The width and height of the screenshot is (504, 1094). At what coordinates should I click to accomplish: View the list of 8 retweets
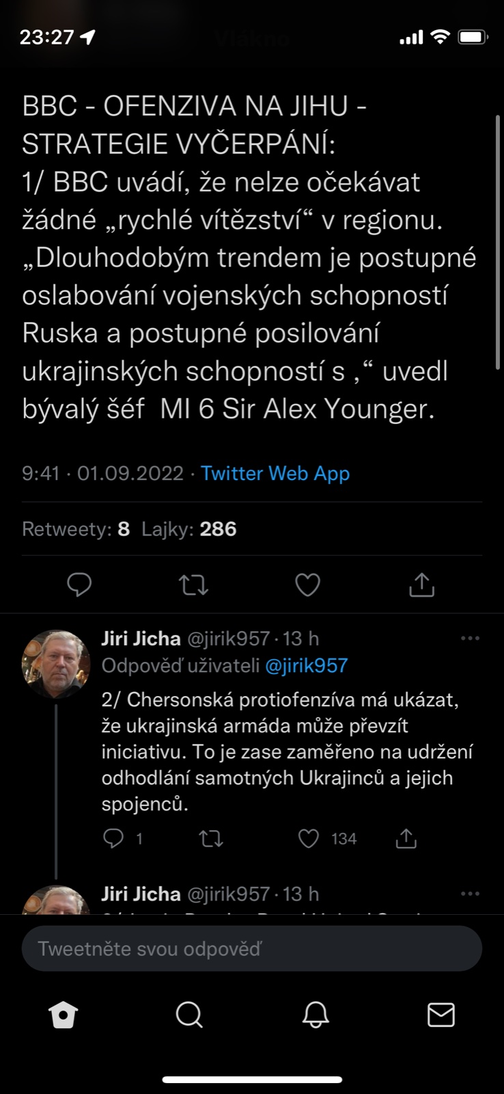[x=76, y=529]
